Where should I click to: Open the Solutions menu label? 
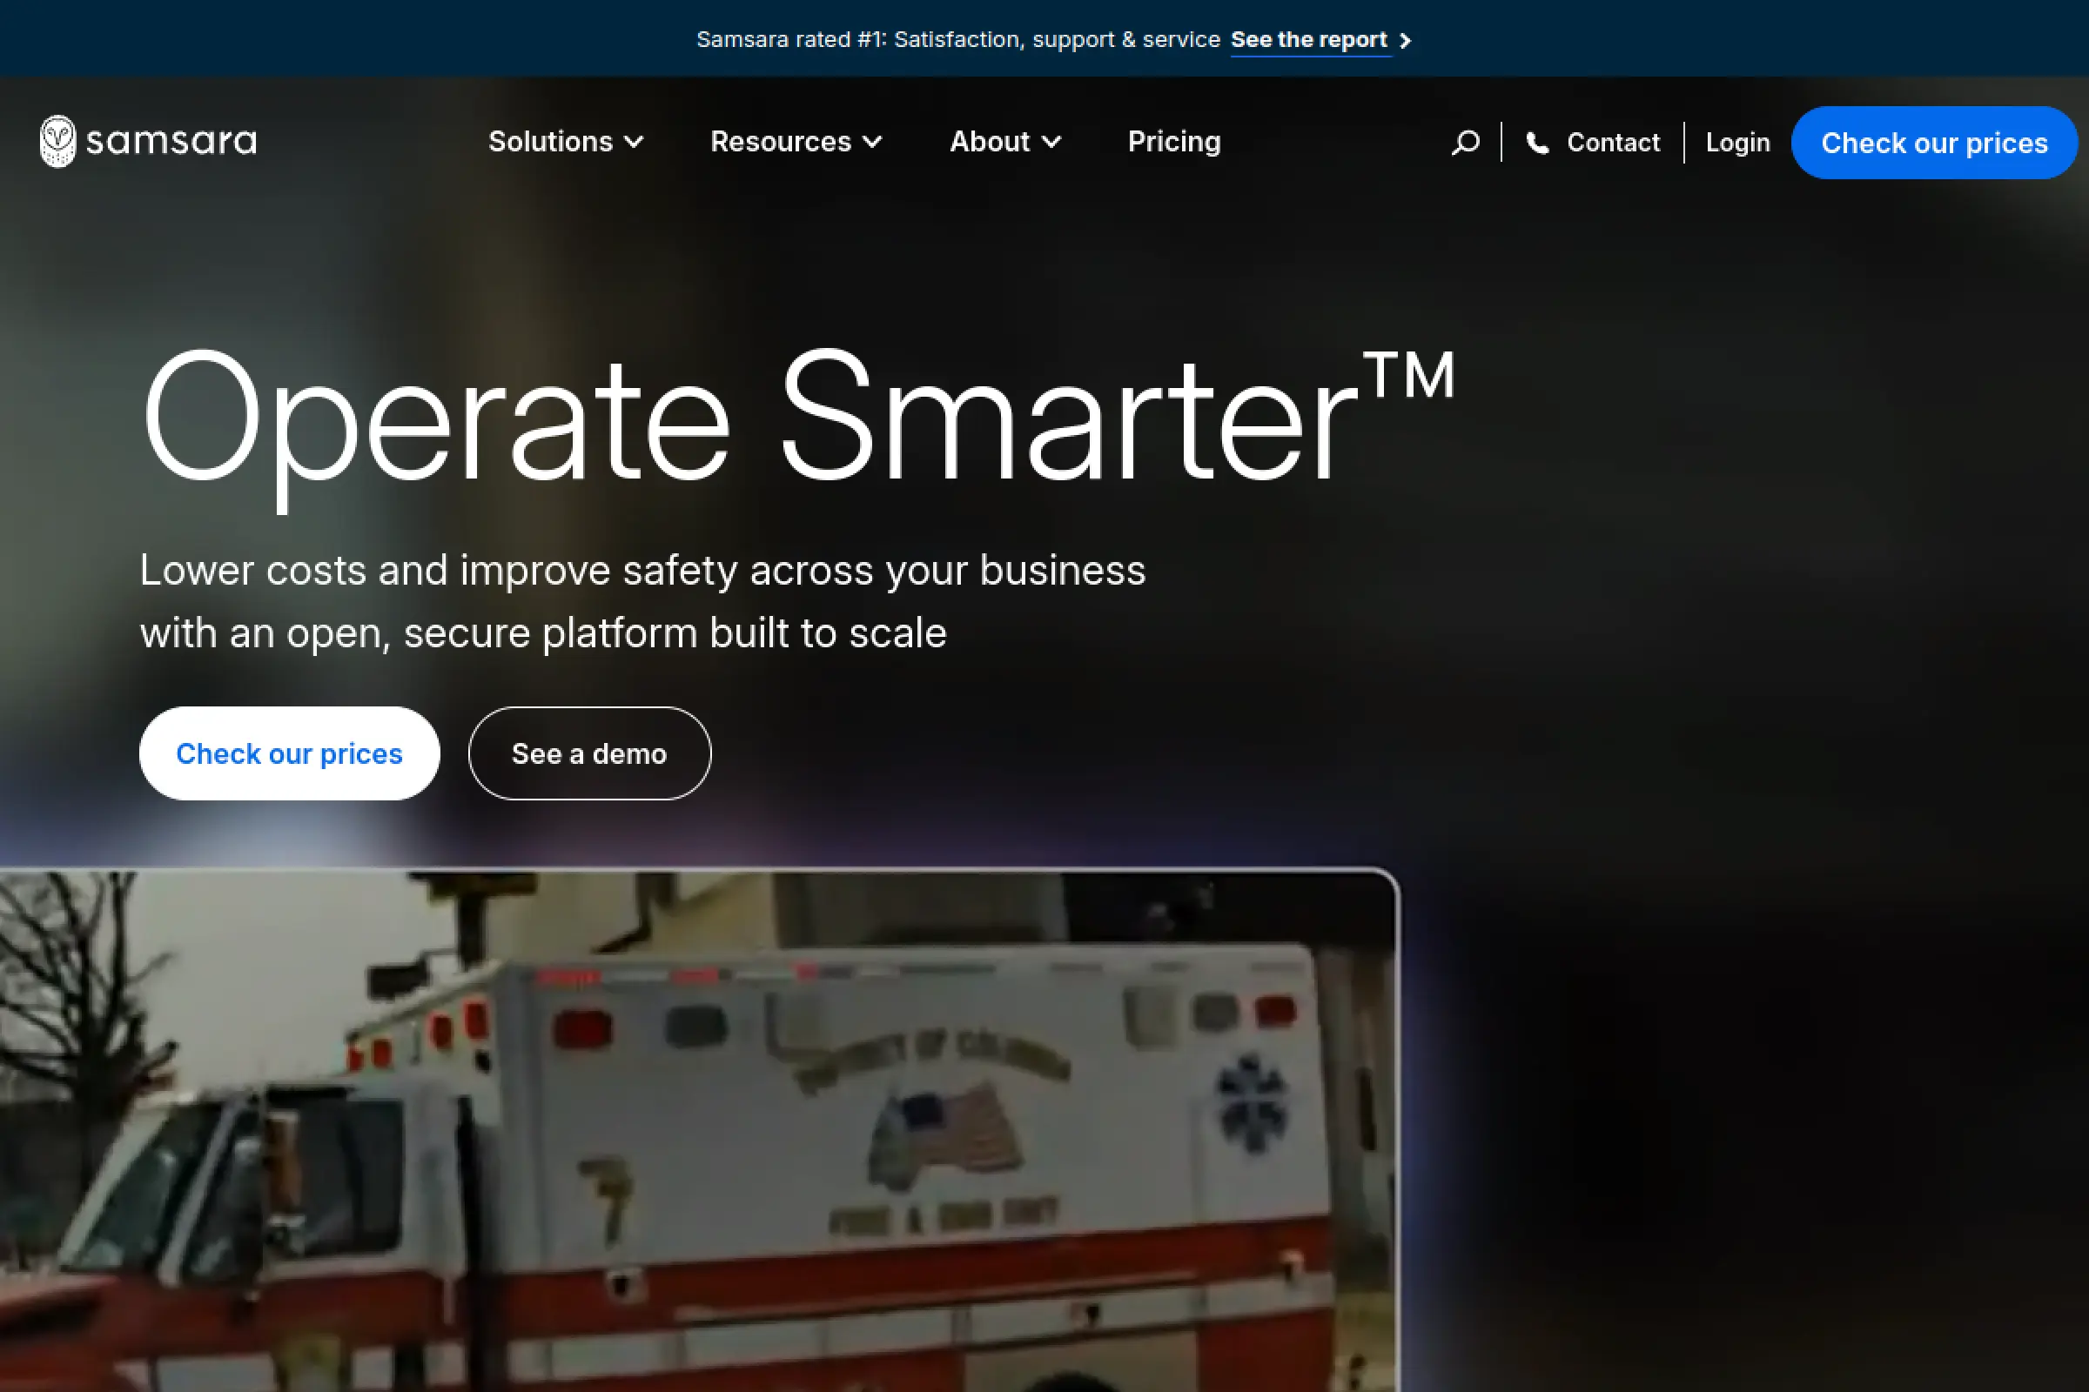pyautogui.click(x=551, y=142)
